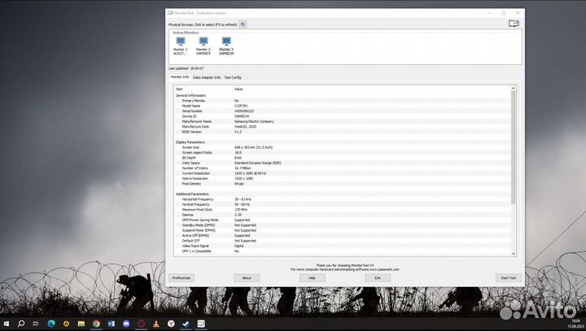Click the Item column header
The width and height of the screenshot is (586, 331).
click(179, 89)
